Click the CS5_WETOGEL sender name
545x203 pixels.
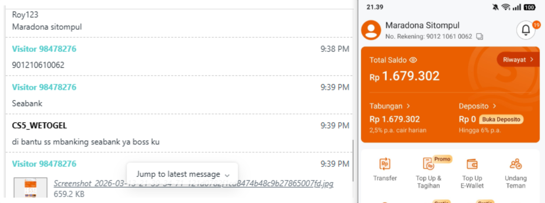coord(40,125)
